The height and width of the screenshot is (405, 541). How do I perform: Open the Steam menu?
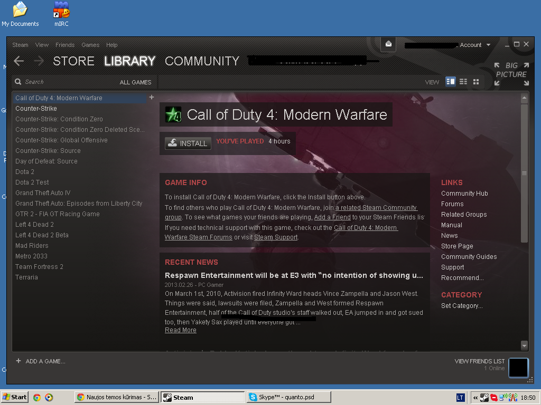[21, 45]
